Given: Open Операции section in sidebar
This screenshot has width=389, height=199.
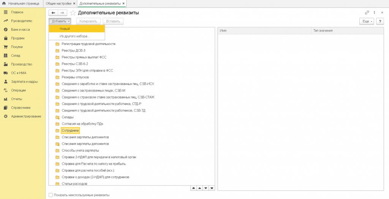Looking at the screenshot, I should point(18,90).
